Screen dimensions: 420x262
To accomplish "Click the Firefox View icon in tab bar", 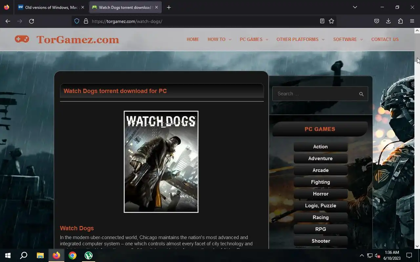I will click(7, 7).
